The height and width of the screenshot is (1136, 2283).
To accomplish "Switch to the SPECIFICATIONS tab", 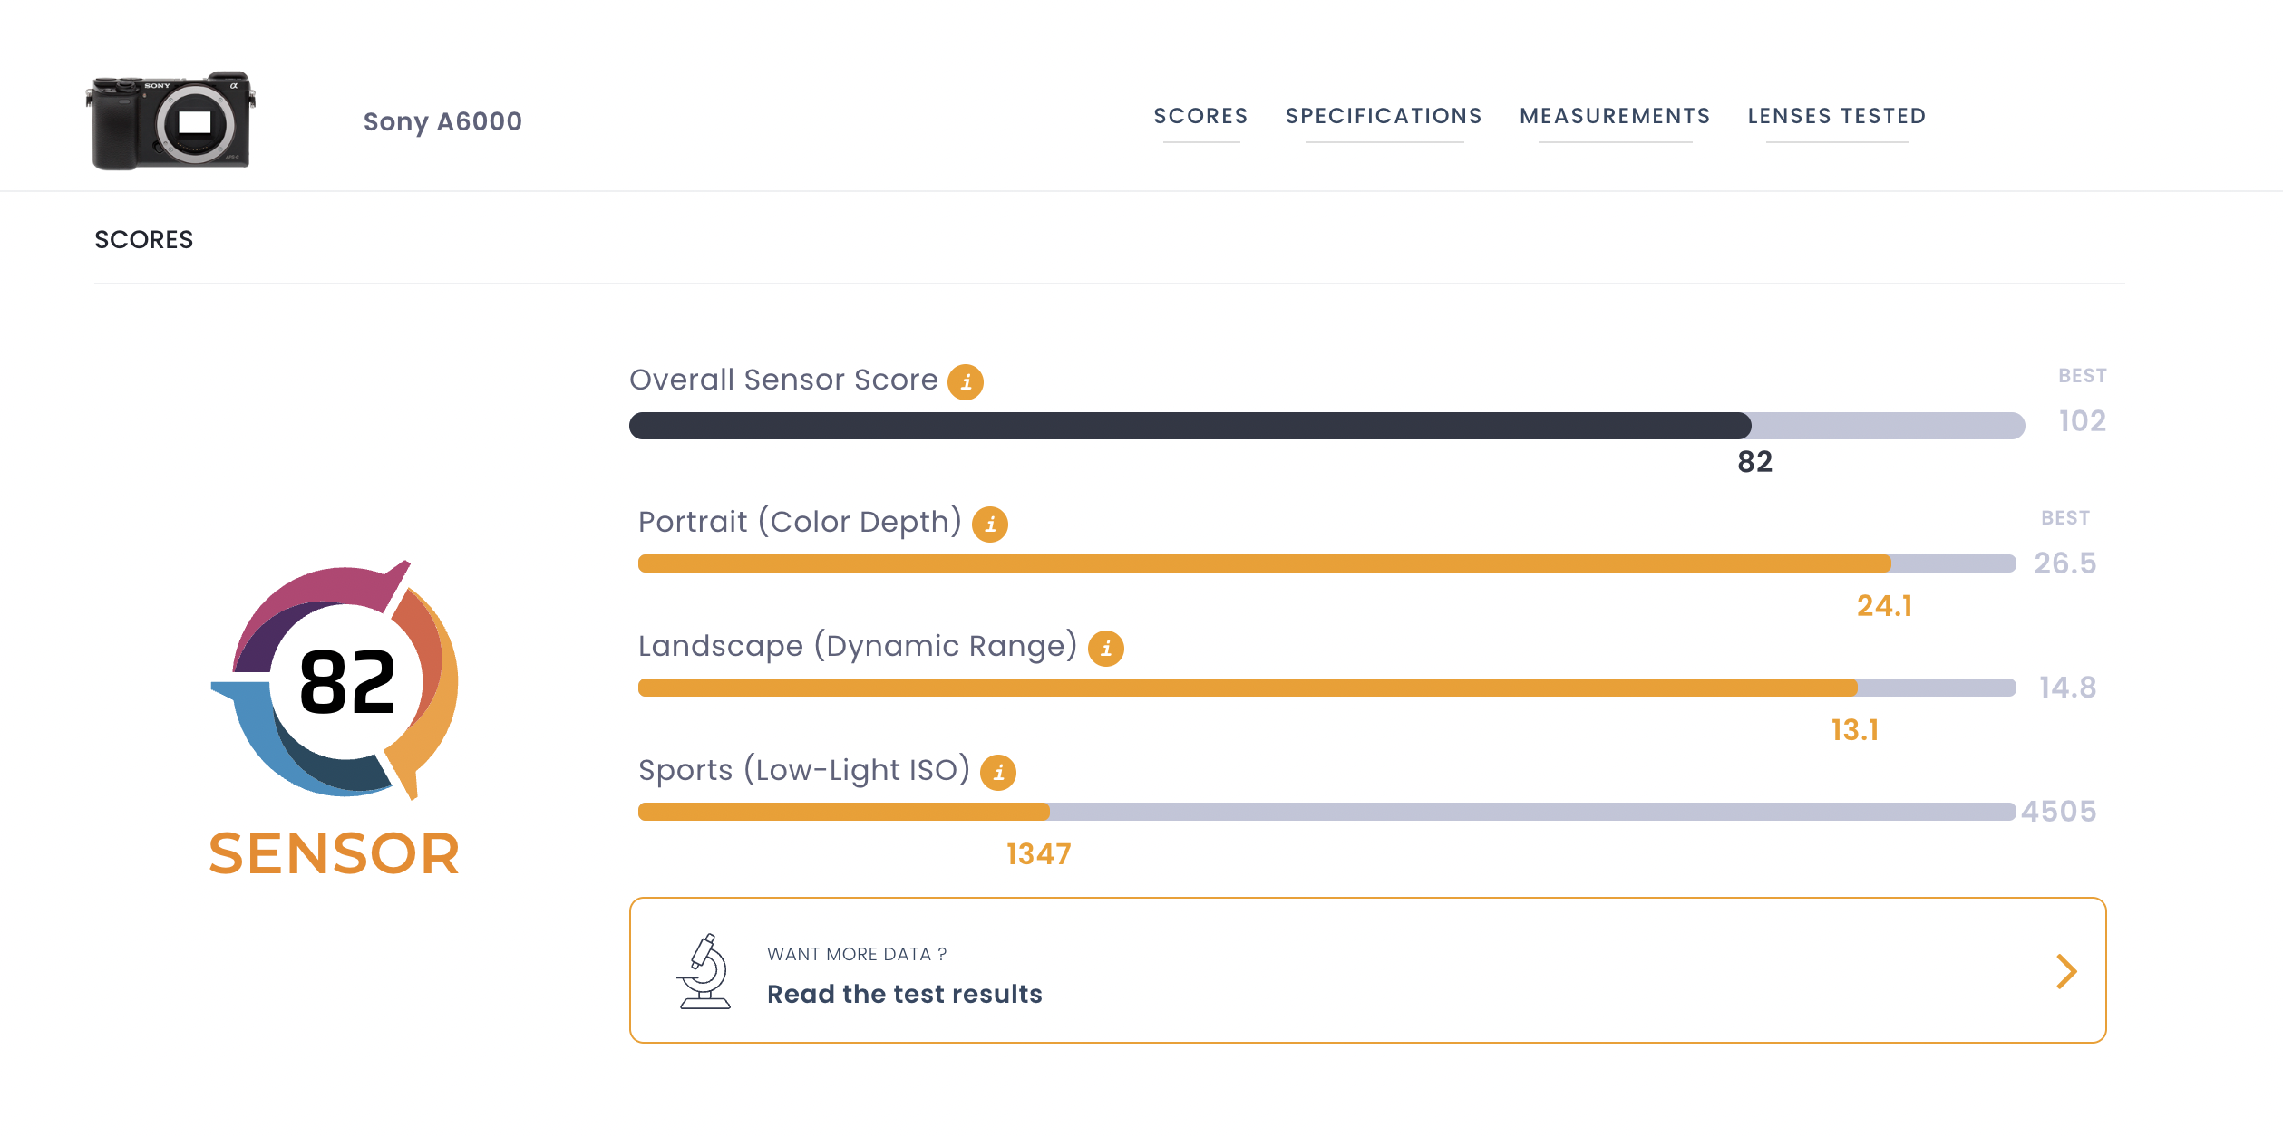I will point(1384,116).
